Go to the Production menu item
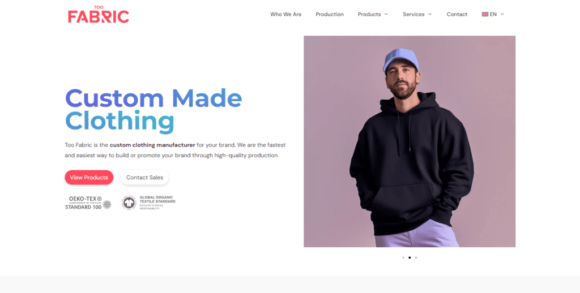The image size is (580, 293). pyautogui.click(x=330, y=14)
